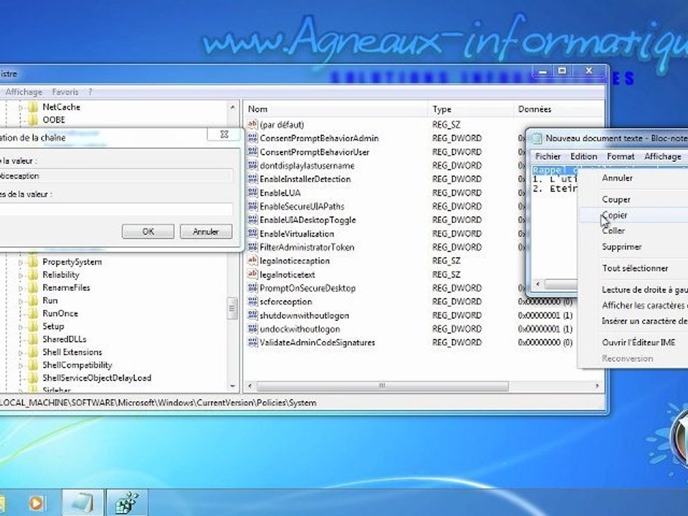Click the EnableInstallerDetection value icon
Image resolution: width=688 pixels, height=516 pixels.
(x=253, y=178)
